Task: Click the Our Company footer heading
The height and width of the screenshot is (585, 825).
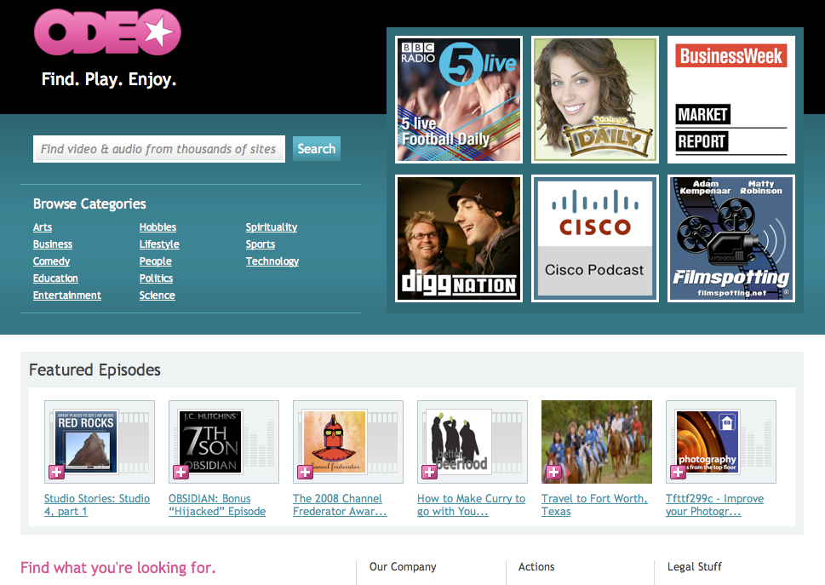Action: pyautogui.click(x=403, y=566)
